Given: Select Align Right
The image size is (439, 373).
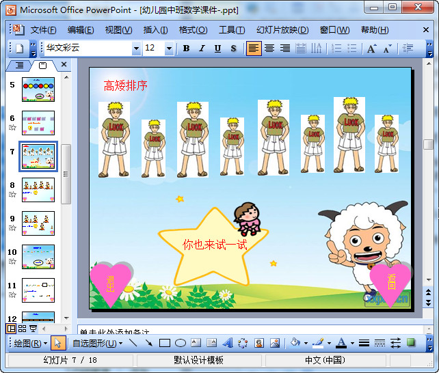Looking at the screenshot, I should pyautogui.click(x=285, y=49).
